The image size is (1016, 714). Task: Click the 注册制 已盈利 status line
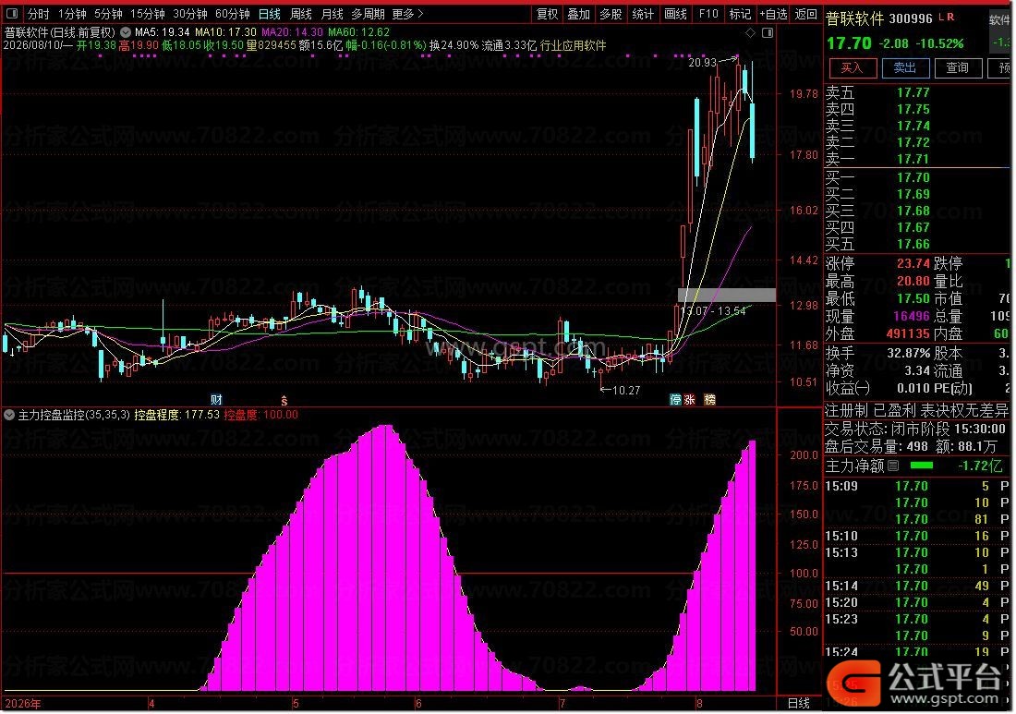[x=916, y=411]
